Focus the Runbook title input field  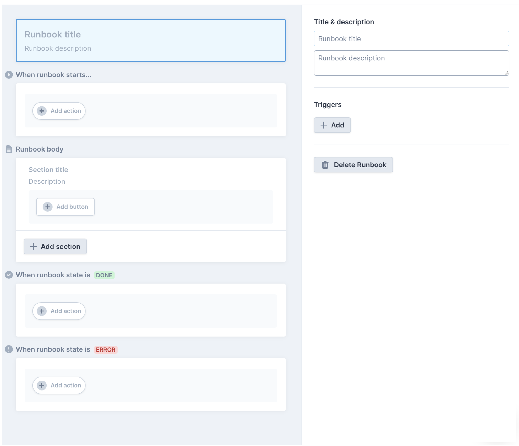click(411, 39)
